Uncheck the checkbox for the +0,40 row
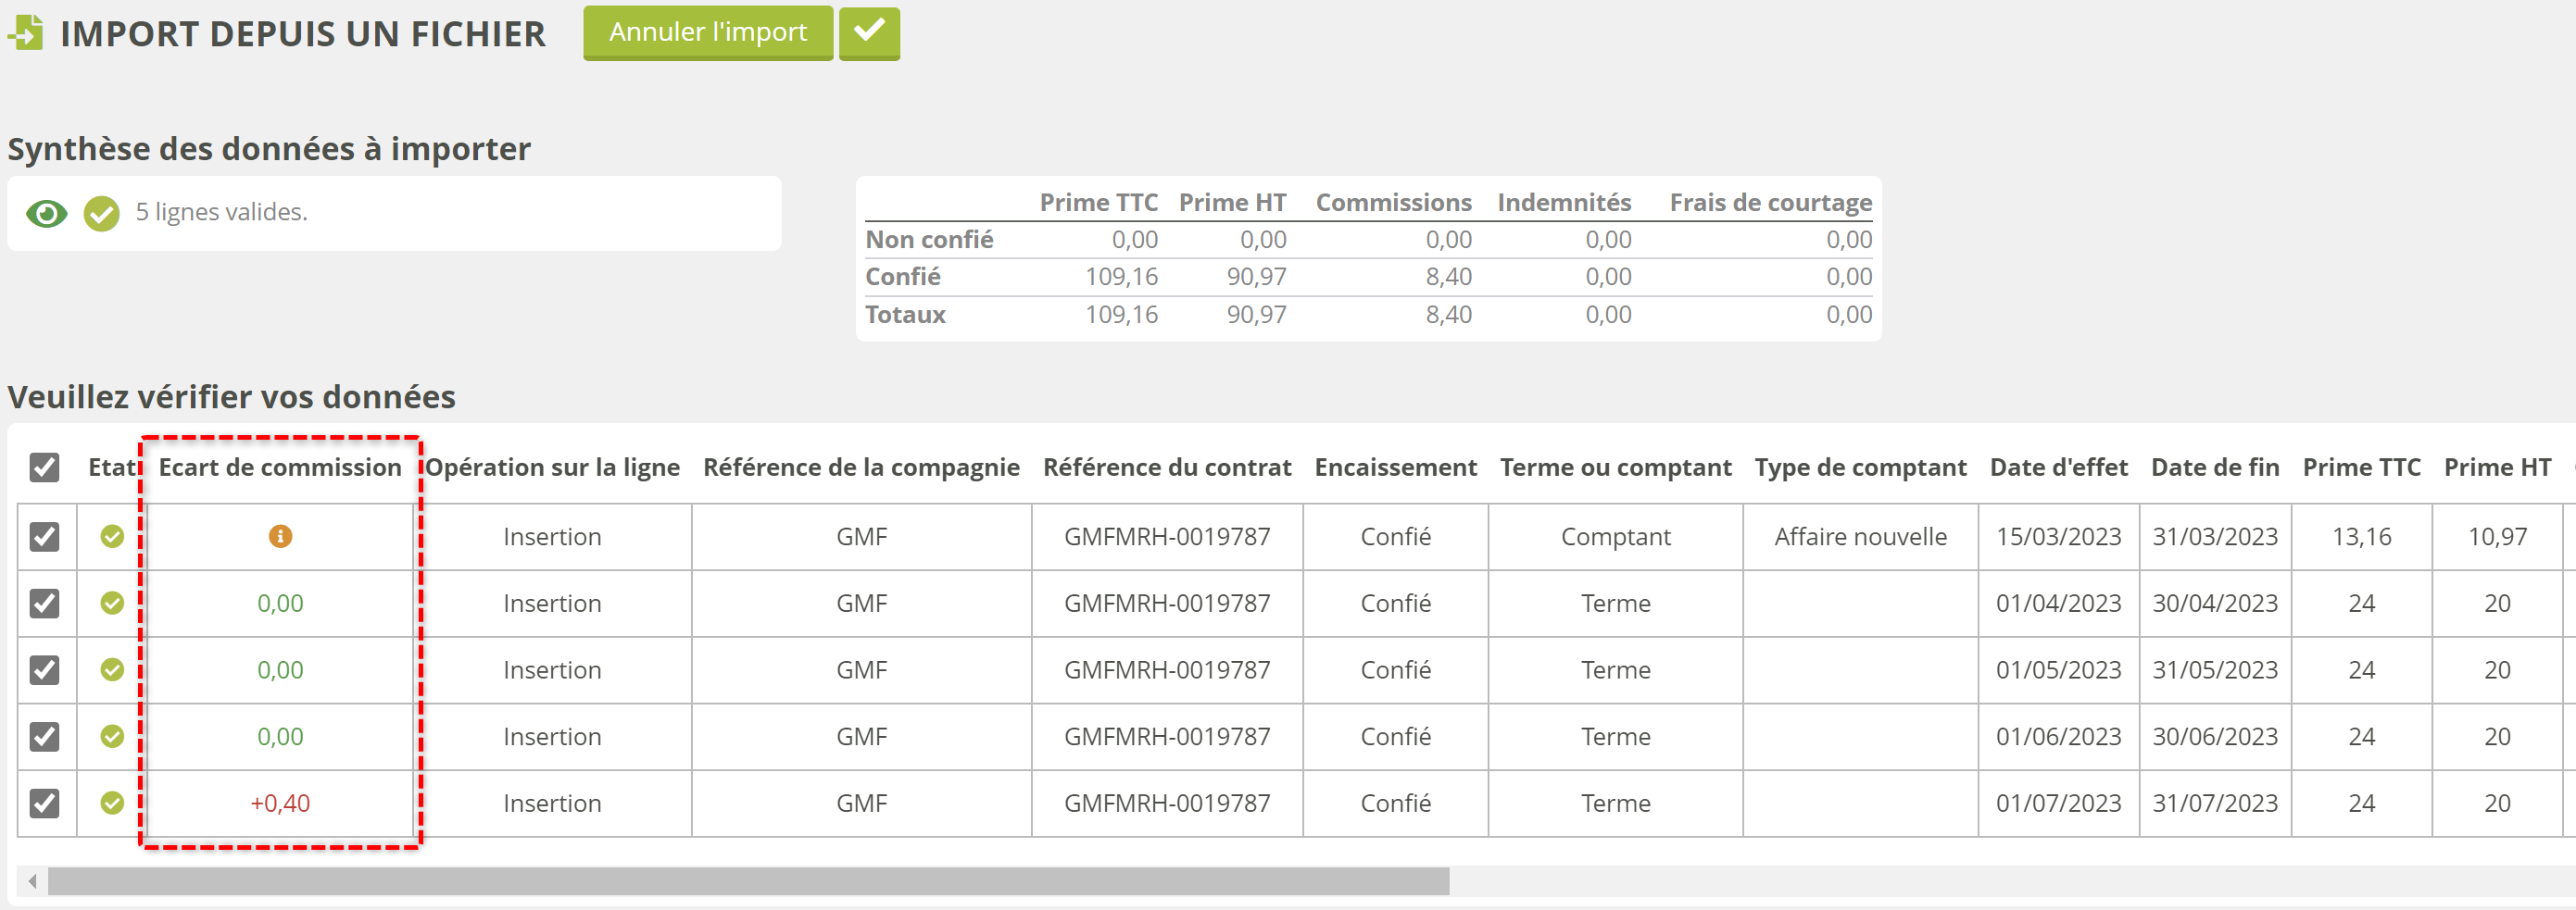Image resolution: width=2576 pixels, height=910 pixels. click(x=44, y=804)
